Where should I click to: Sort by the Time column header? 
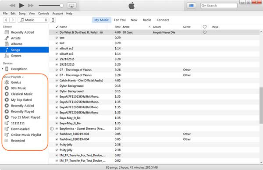click(117, 27)
